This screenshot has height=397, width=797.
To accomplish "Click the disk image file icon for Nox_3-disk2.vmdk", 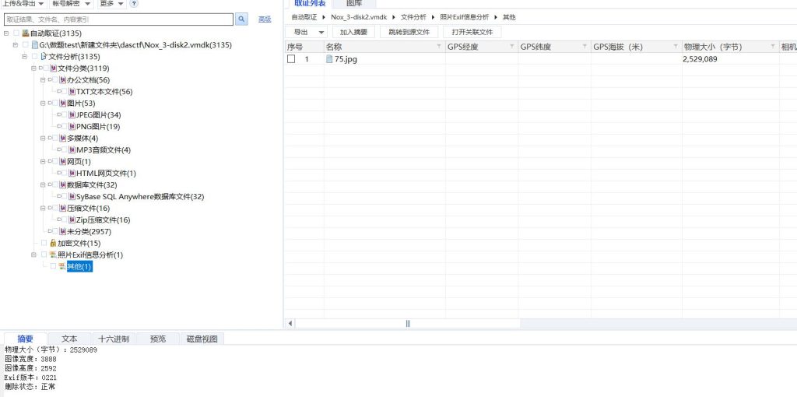I will click(x=35, y=45).
